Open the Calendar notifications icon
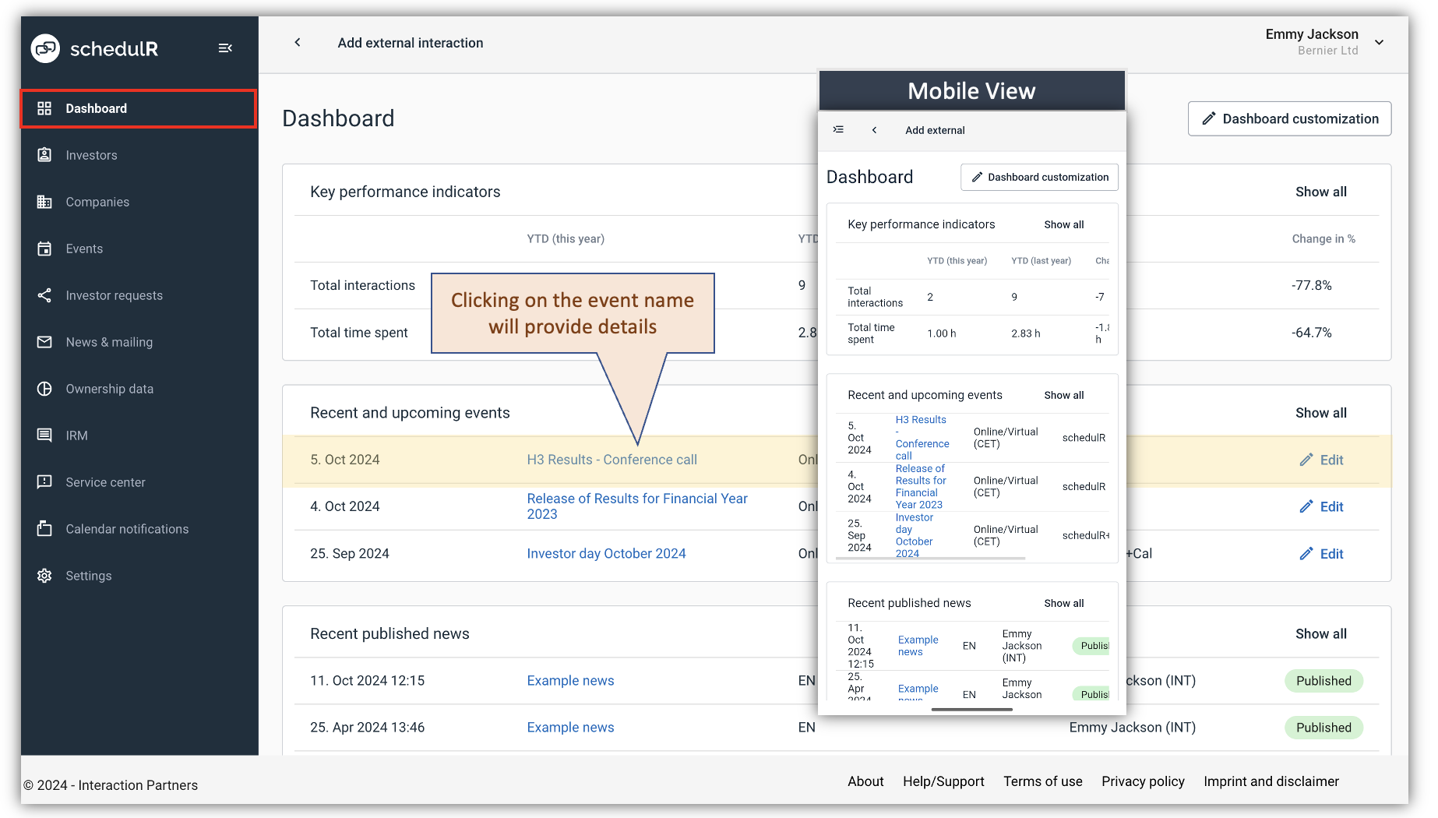1438x818 pixels. pos(44,528)
